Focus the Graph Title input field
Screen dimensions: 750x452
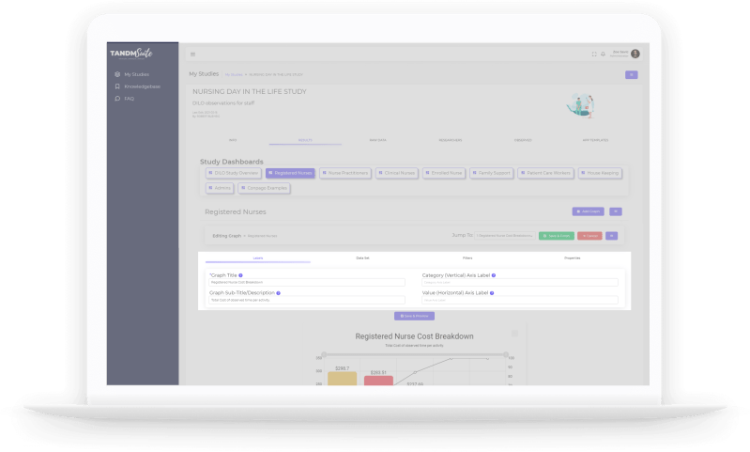point(307,283)
